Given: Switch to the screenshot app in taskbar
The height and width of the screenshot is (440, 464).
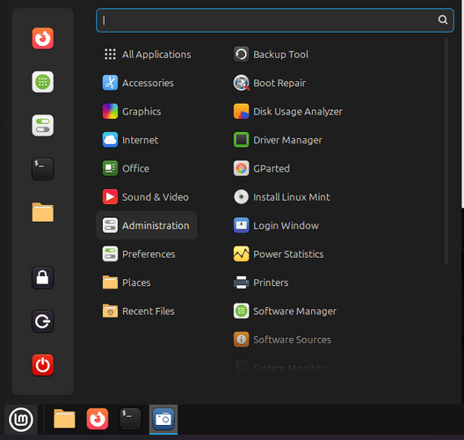Looking at the screenshot, I should pyautogui.click(x=163, y=419).
